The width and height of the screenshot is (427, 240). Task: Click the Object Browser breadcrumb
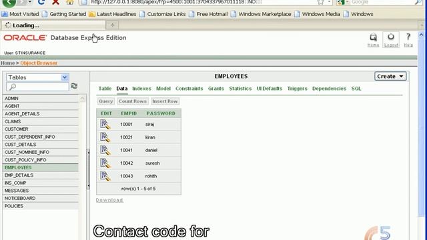tap(39, 63)
